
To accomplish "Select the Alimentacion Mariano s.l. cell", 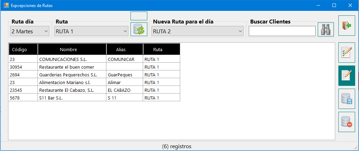I will 72,82.
